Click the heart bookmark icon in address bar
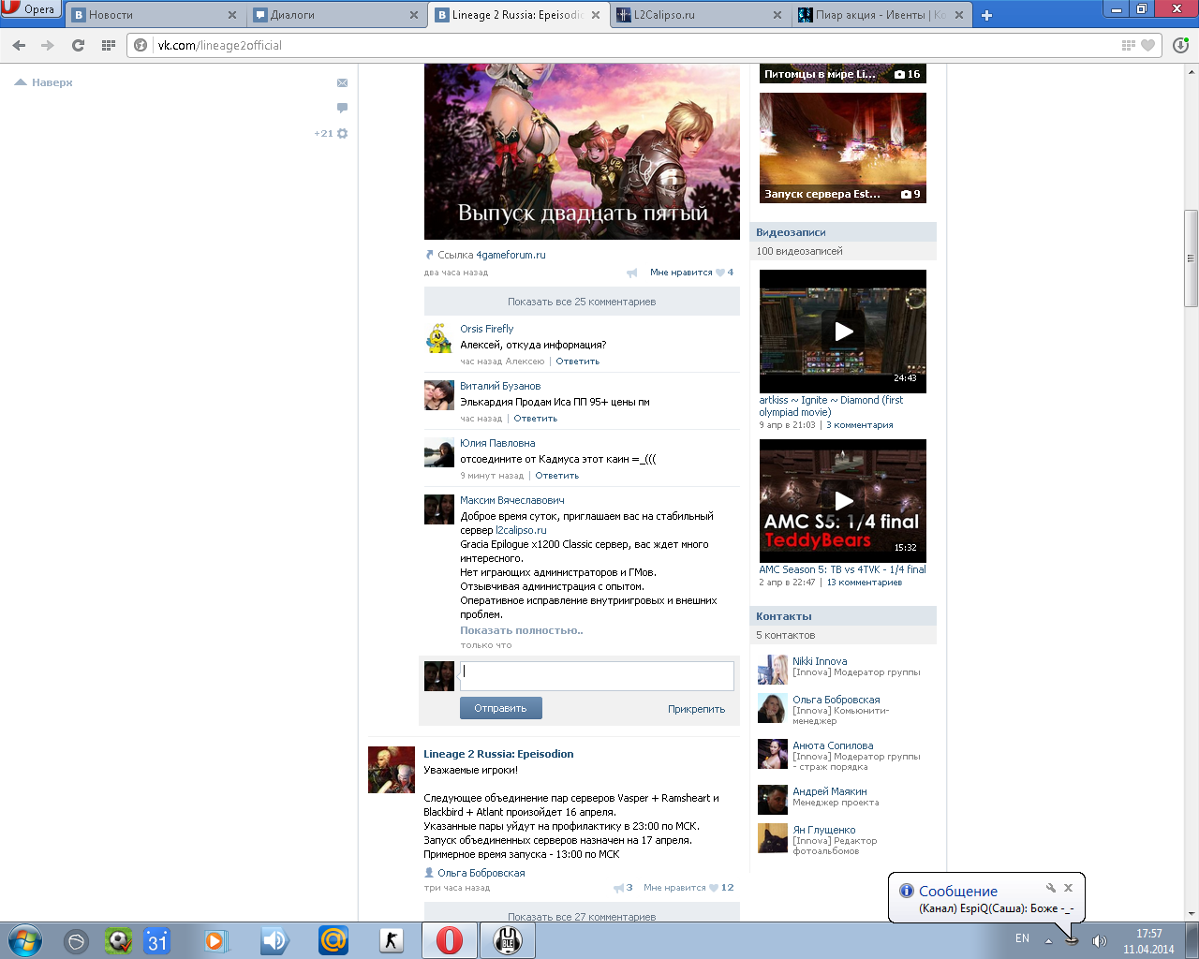The image size is (1199, 959). pyautogui.click(x=1147, y=45)
